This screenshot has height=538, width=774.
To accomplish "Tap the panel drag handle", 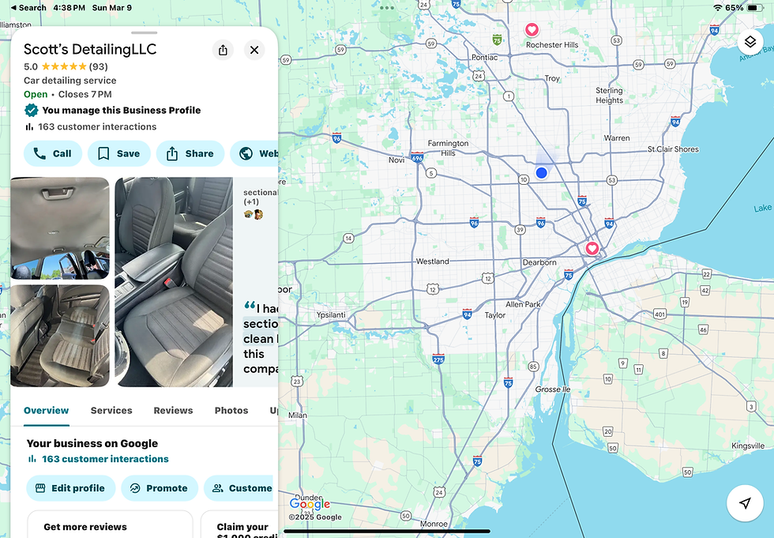I will click(x=144, y=33).
